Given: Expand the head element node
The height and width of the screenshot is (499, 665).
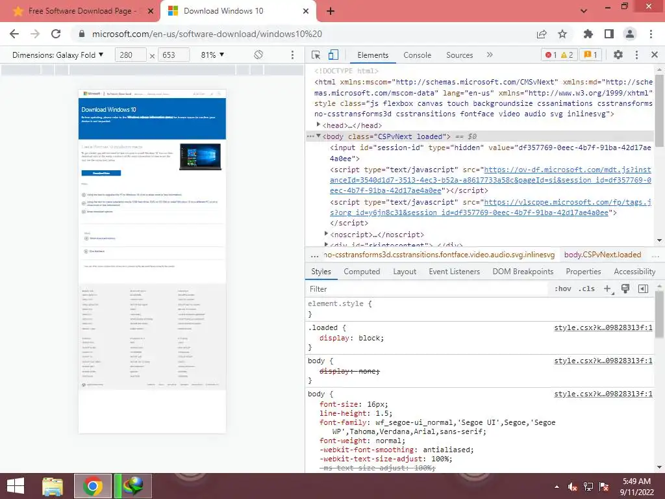Looking at the screenshot, I should click(318, 124).
